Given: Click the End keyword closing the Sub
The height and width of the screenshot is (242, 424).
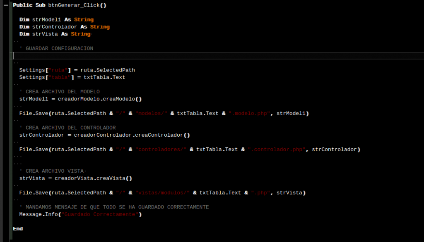Looking at the screenshot, I should (18, 229).
